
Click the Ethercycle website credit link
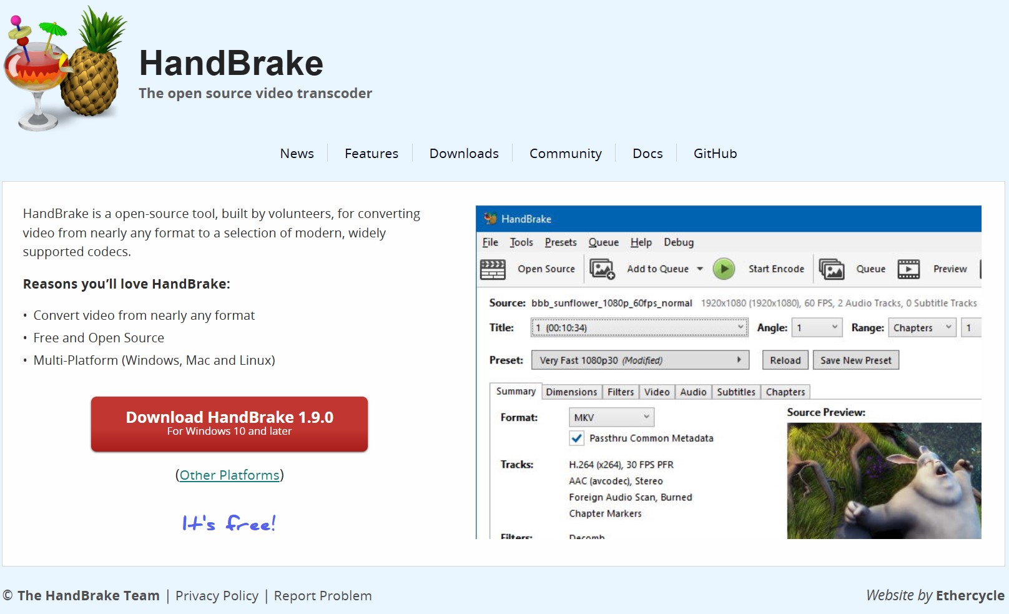pyautogui.click(x=970, y=596)
